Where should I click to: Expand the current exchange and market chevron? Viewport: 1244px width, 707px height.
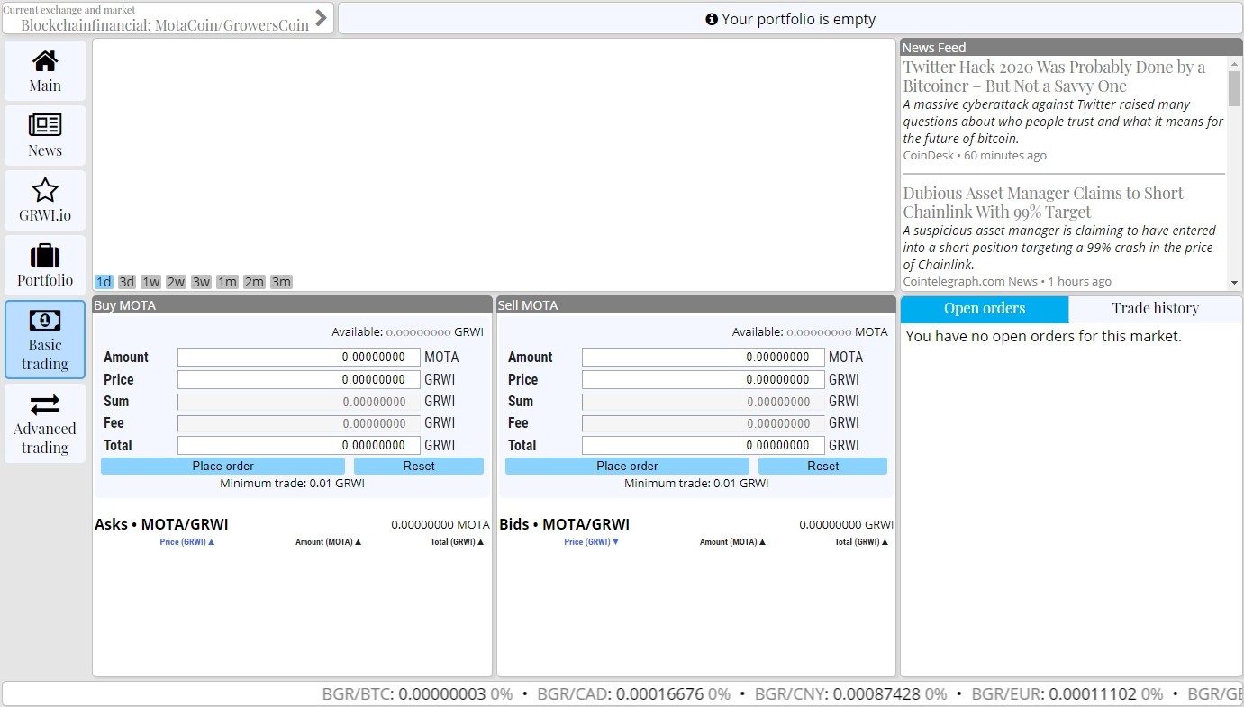[x=321, y=18]
